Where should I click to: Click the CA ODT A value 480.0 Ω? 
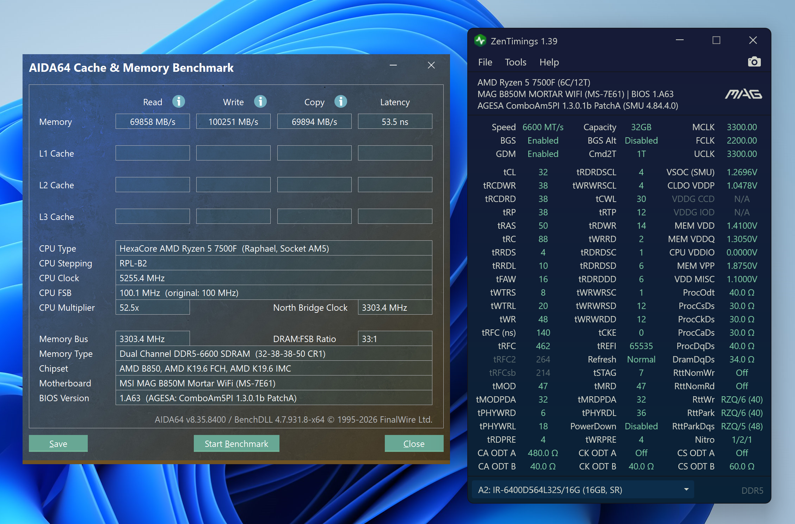[543, 453]
